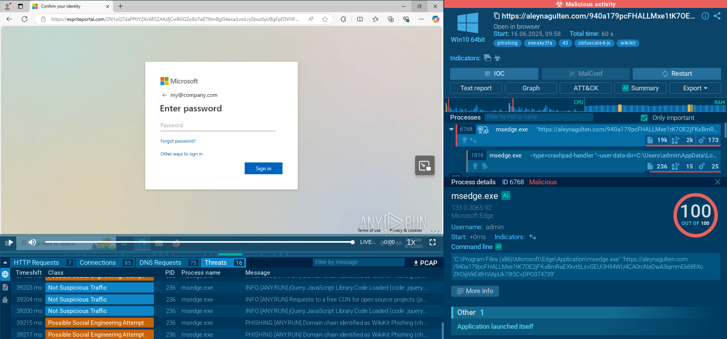Screen dimensions: 727x339
Task: Collapse the bottom network panel arrow
Action: 5,262
